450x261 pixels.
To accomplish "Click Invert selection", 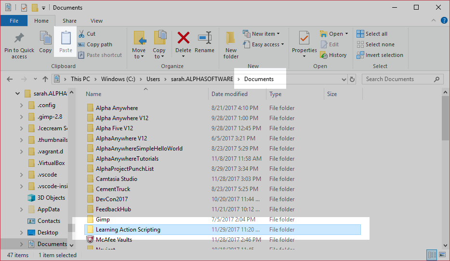I will pos(380,55).
